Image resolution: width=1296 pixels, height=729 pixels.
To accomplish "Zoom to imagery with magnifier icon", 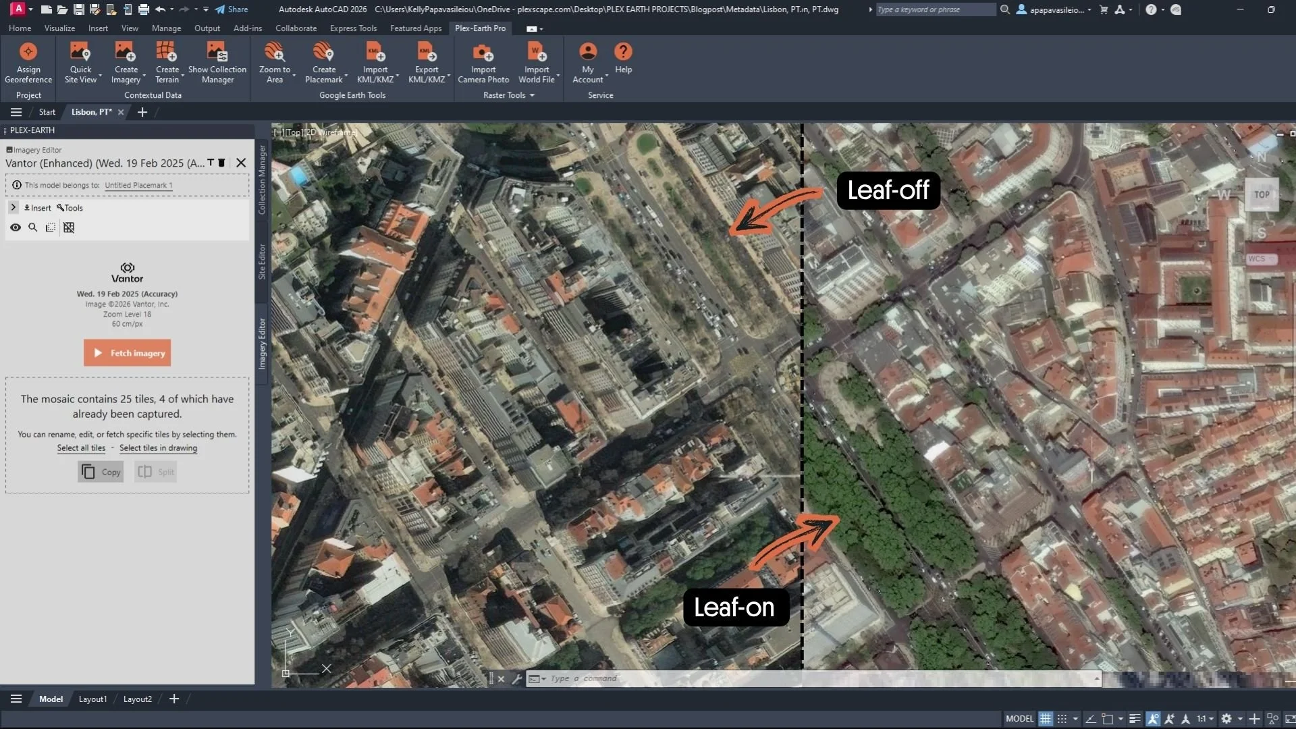I will point(32,227).
